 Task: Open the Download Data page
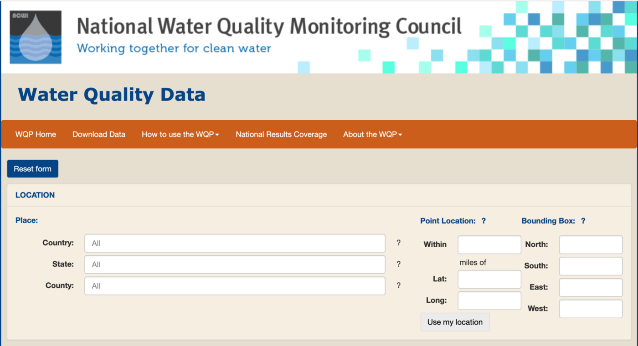(99, 134)
